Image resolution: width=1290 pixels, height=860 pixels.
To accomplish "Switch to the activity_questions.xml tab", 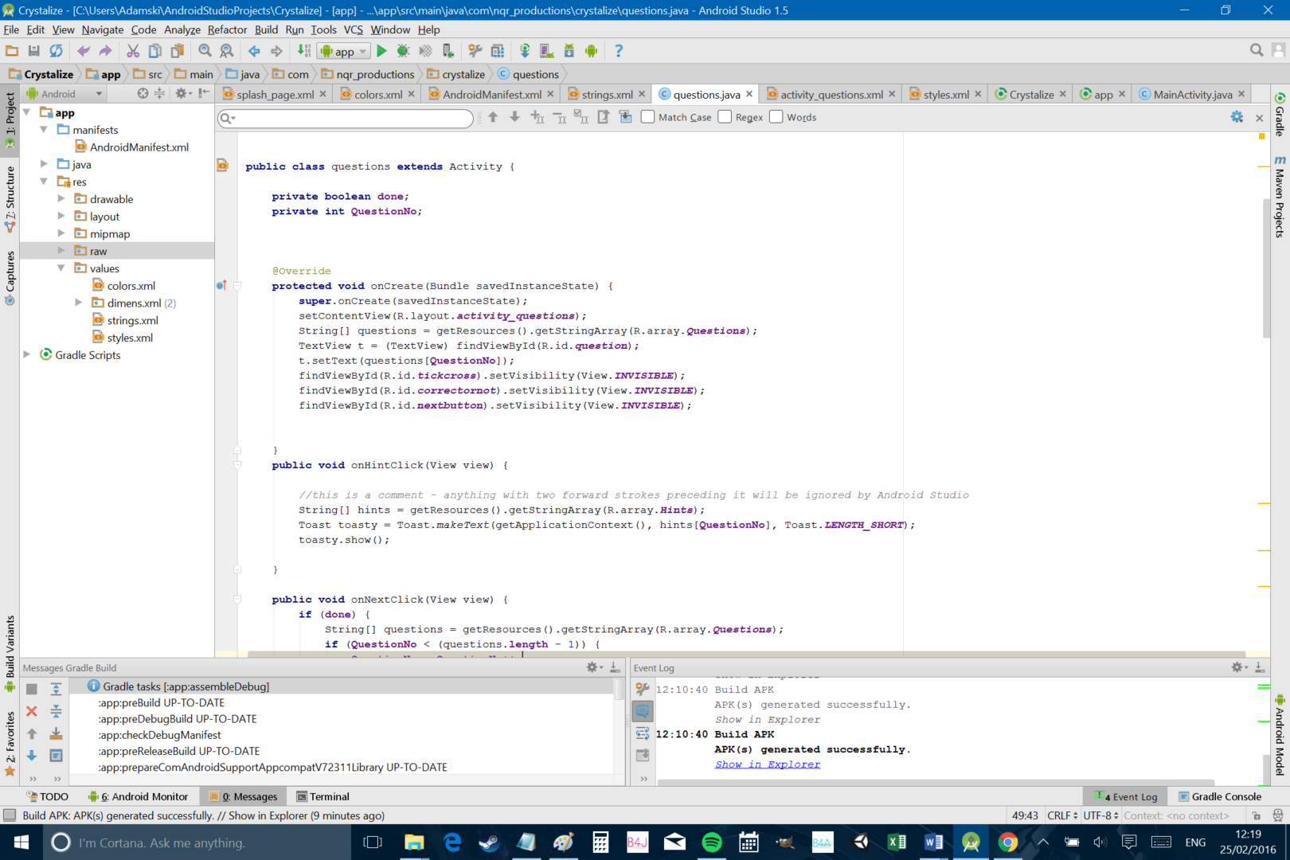I will (x=831, y=95).
